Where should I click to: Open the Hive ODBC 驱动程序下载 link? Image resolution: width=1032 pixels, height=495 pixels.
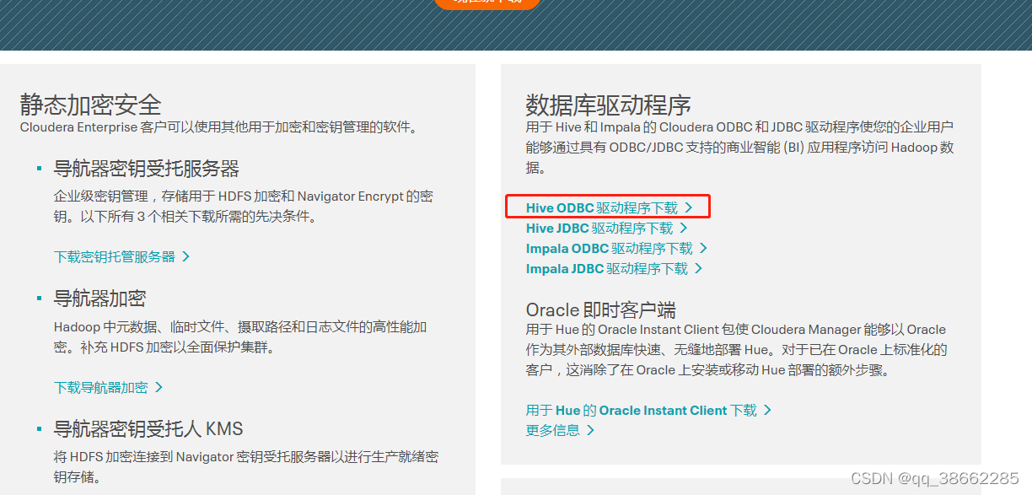(609, 207)
